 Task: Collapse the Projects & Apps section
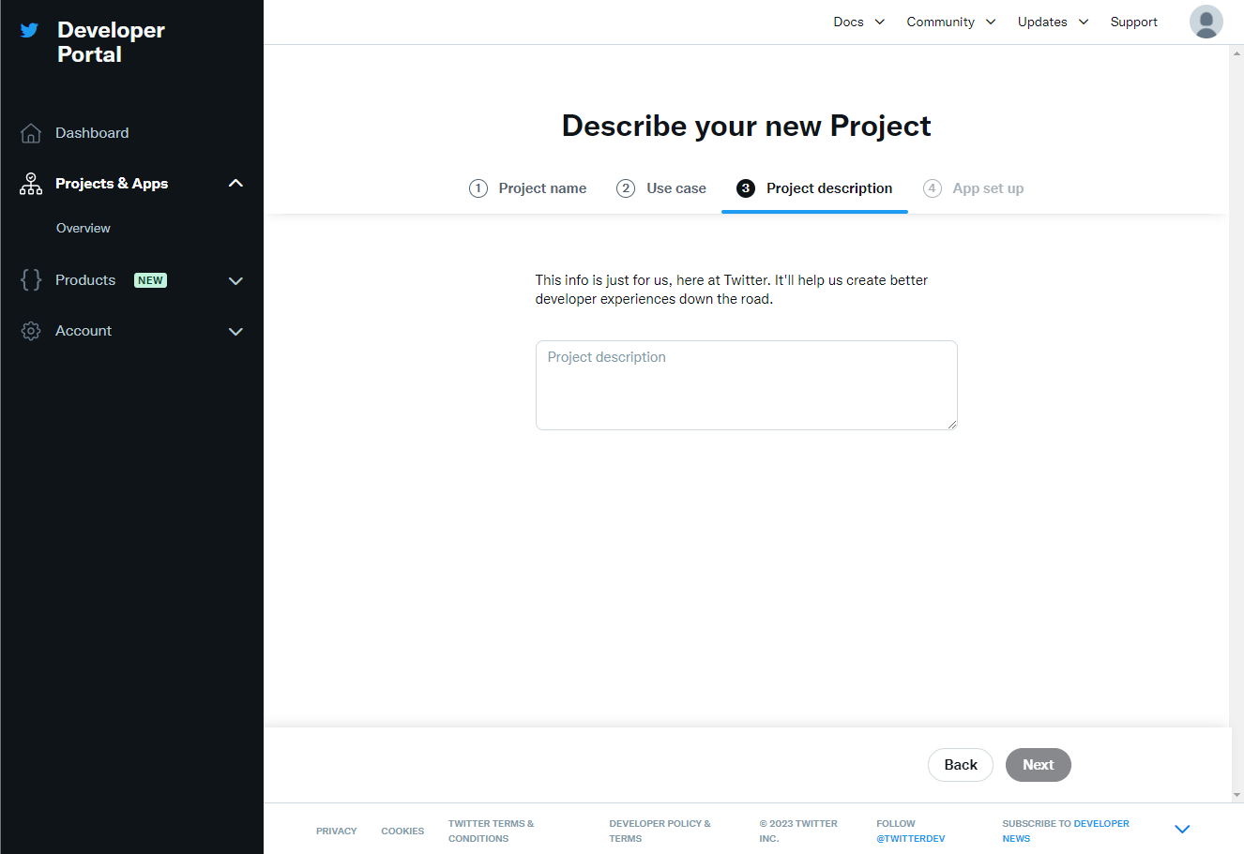pos(235,184)
